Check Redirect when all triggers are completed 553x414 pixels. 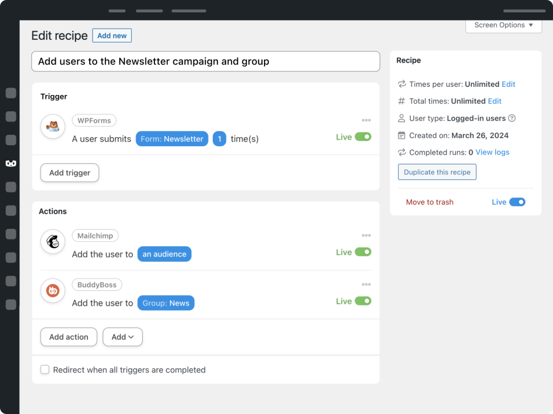click(x=45, y=370)
